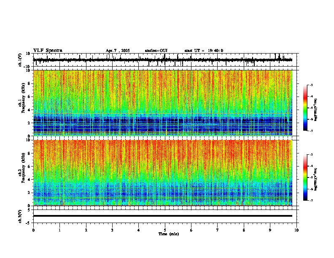Click the time axis tick label "7"
334x258 pixels.
point(218,230)
